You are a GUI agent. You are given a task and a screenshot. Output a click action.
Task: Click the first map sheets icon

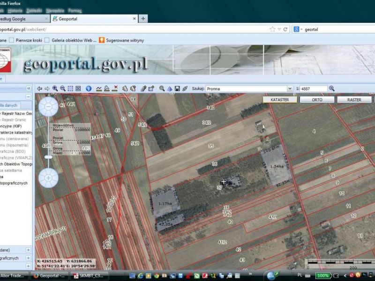click(125, 89)
